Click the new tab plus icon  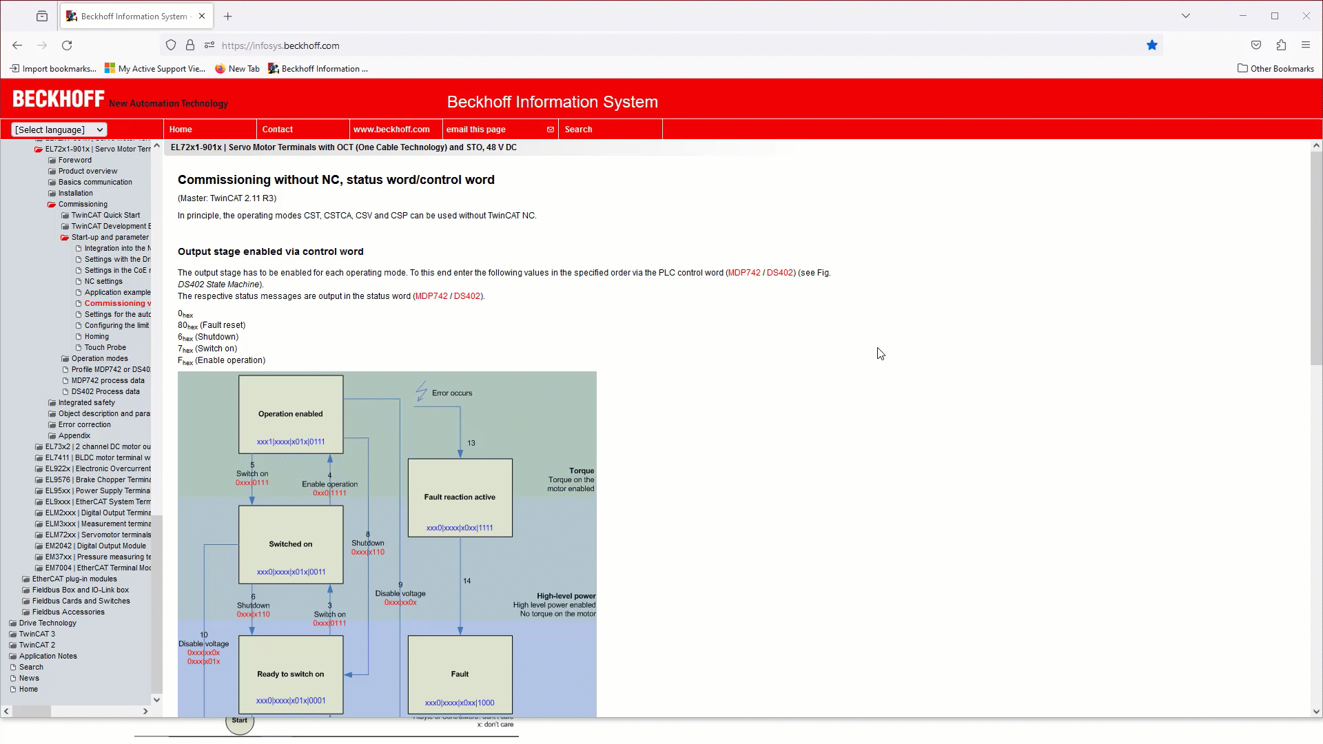pos(227,15)
